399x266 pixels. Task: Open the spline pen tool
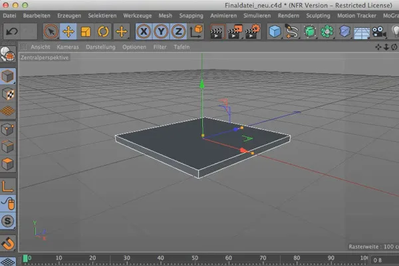click(x=292, y=31)
